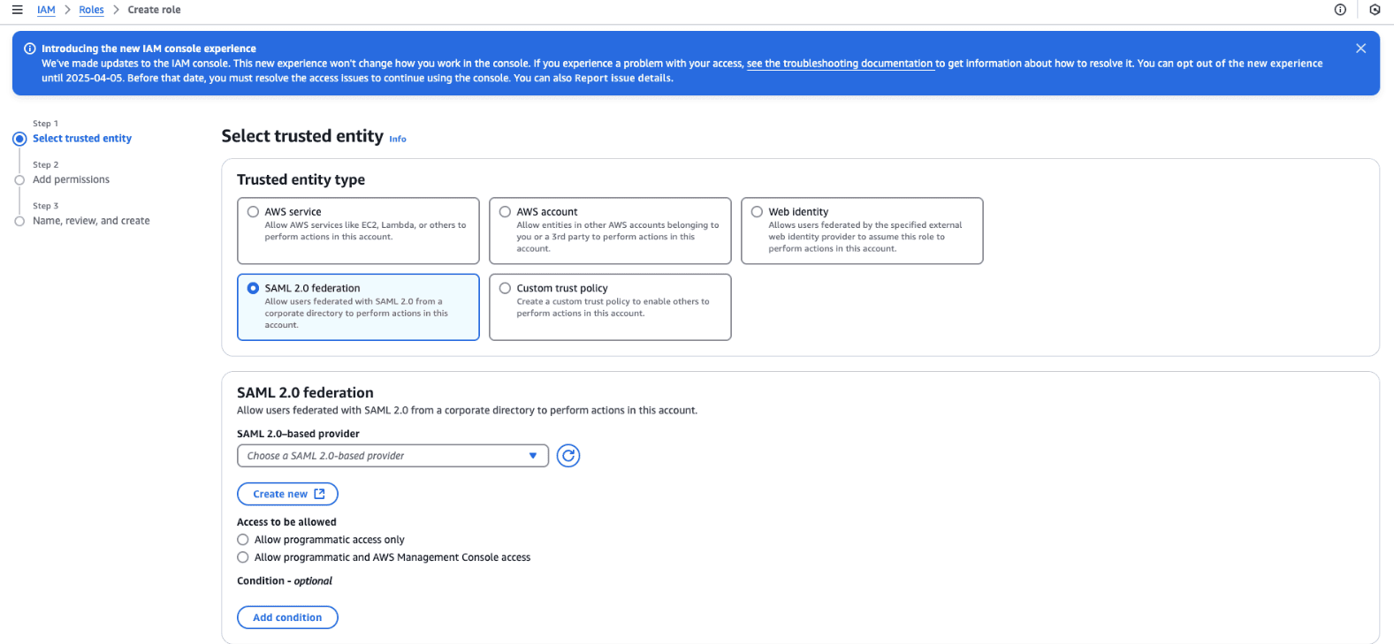This screenshot has width=1394, height=644.
Task: Click the Add condition button
Action: (287, 617)
